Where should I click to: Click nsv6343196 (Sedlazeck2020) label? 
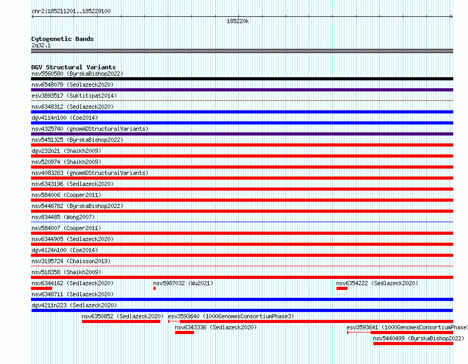73,184
